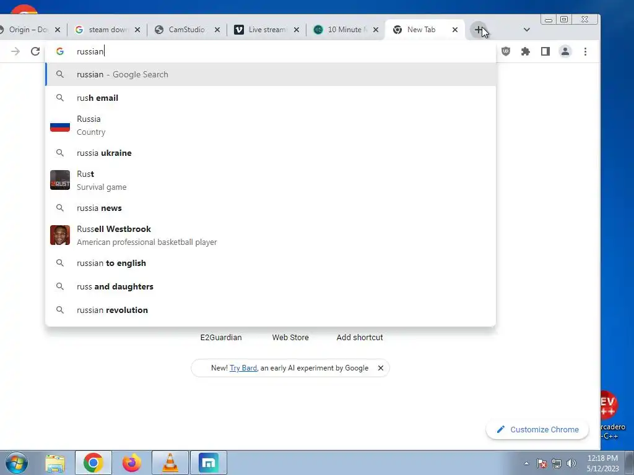Open Action Center flag tray icon
The image size is (634, 475).
click(x=542, y=463)
